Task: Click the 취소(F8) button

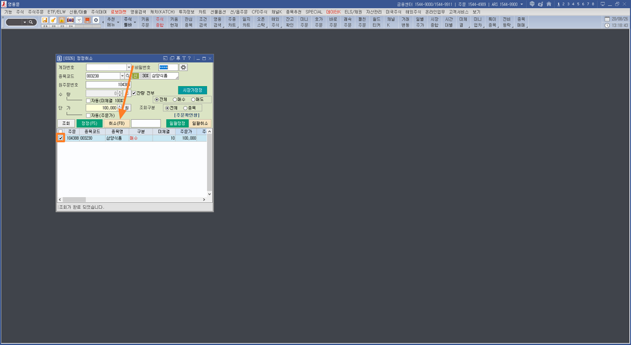Action: [116, 123]
